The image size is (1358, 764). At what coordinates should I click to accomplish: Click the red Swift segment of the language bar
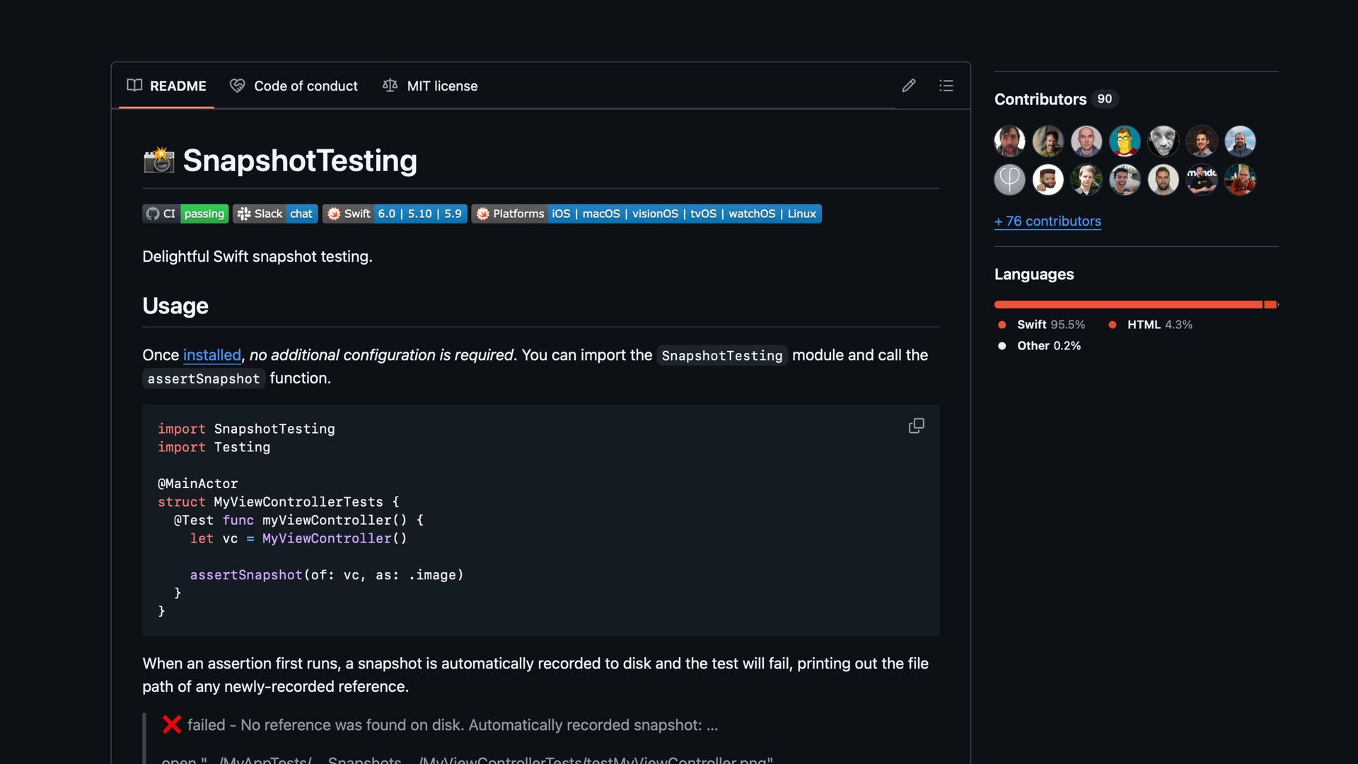pos(1127,305)
